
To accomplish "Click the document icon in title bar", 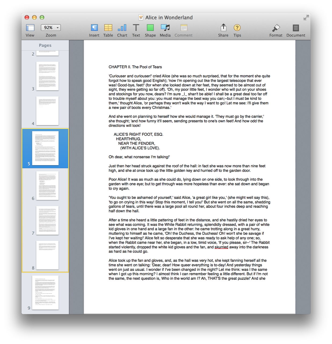I will click(x=141, y=17).
